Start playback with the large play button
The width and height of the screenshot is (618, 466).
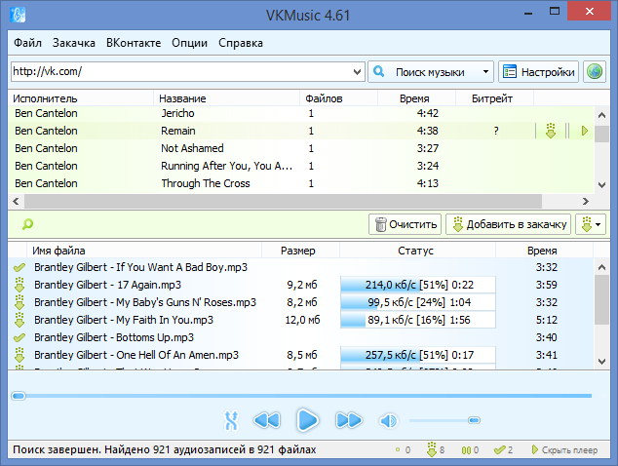tap(307, 420)
